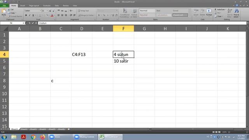This screenshot has height=140, width=249.
Task: Apply the red font color button
Action: [52, 16]
